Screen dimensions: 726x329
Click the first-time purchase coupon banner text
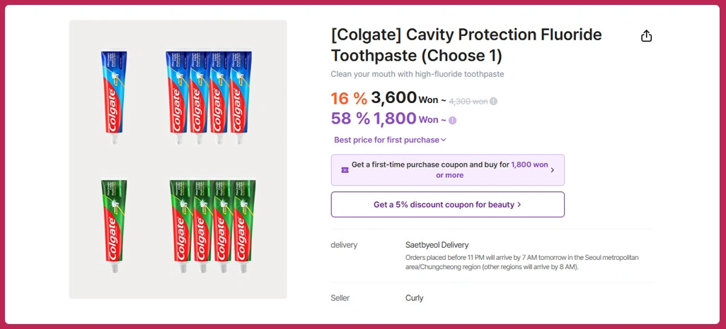click(x=449, y=169)
